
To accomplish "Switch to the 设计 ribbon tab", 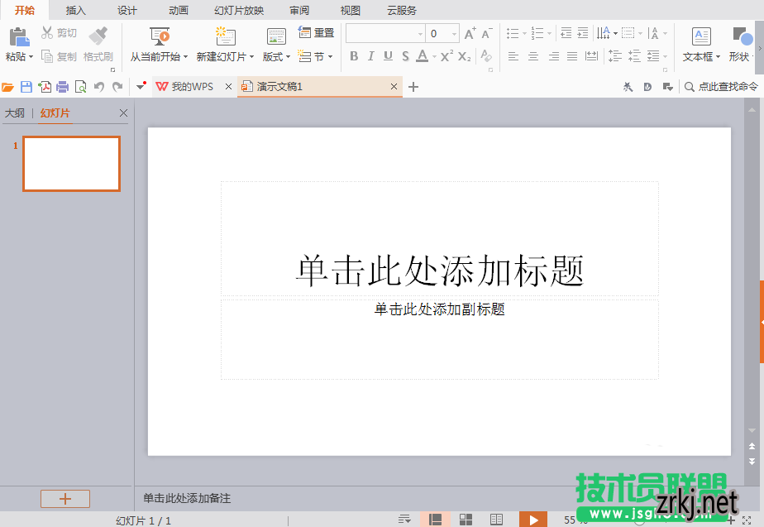I will coord(127,10).
